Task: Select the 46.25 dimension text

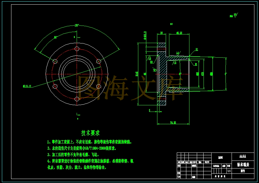Action: tap(179, 33)
